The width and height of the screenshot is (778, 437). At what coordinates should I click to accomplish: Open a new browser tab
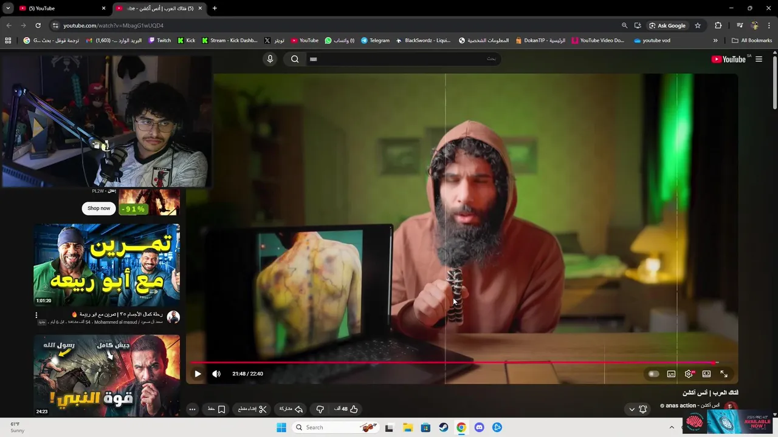pos(215,8)
